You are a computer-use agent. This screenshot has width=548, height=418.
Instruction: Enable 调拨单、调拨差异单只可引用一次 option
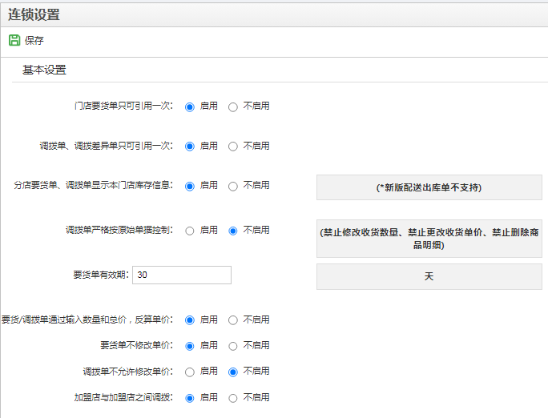189,147
